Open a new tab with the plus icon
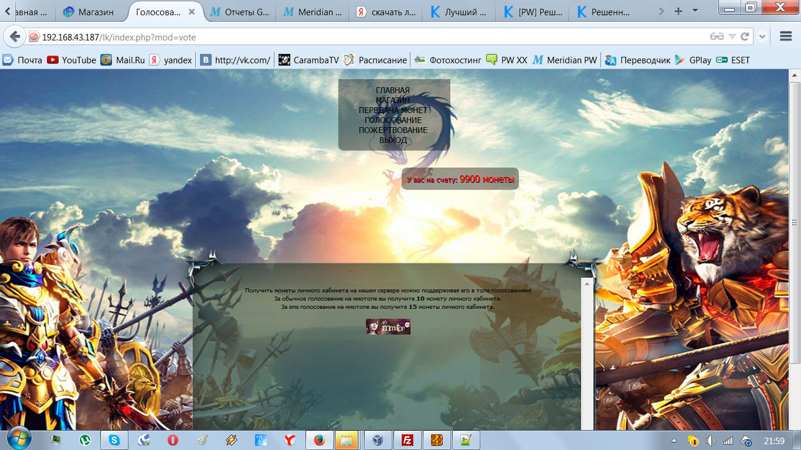 [x=678, y=11]
